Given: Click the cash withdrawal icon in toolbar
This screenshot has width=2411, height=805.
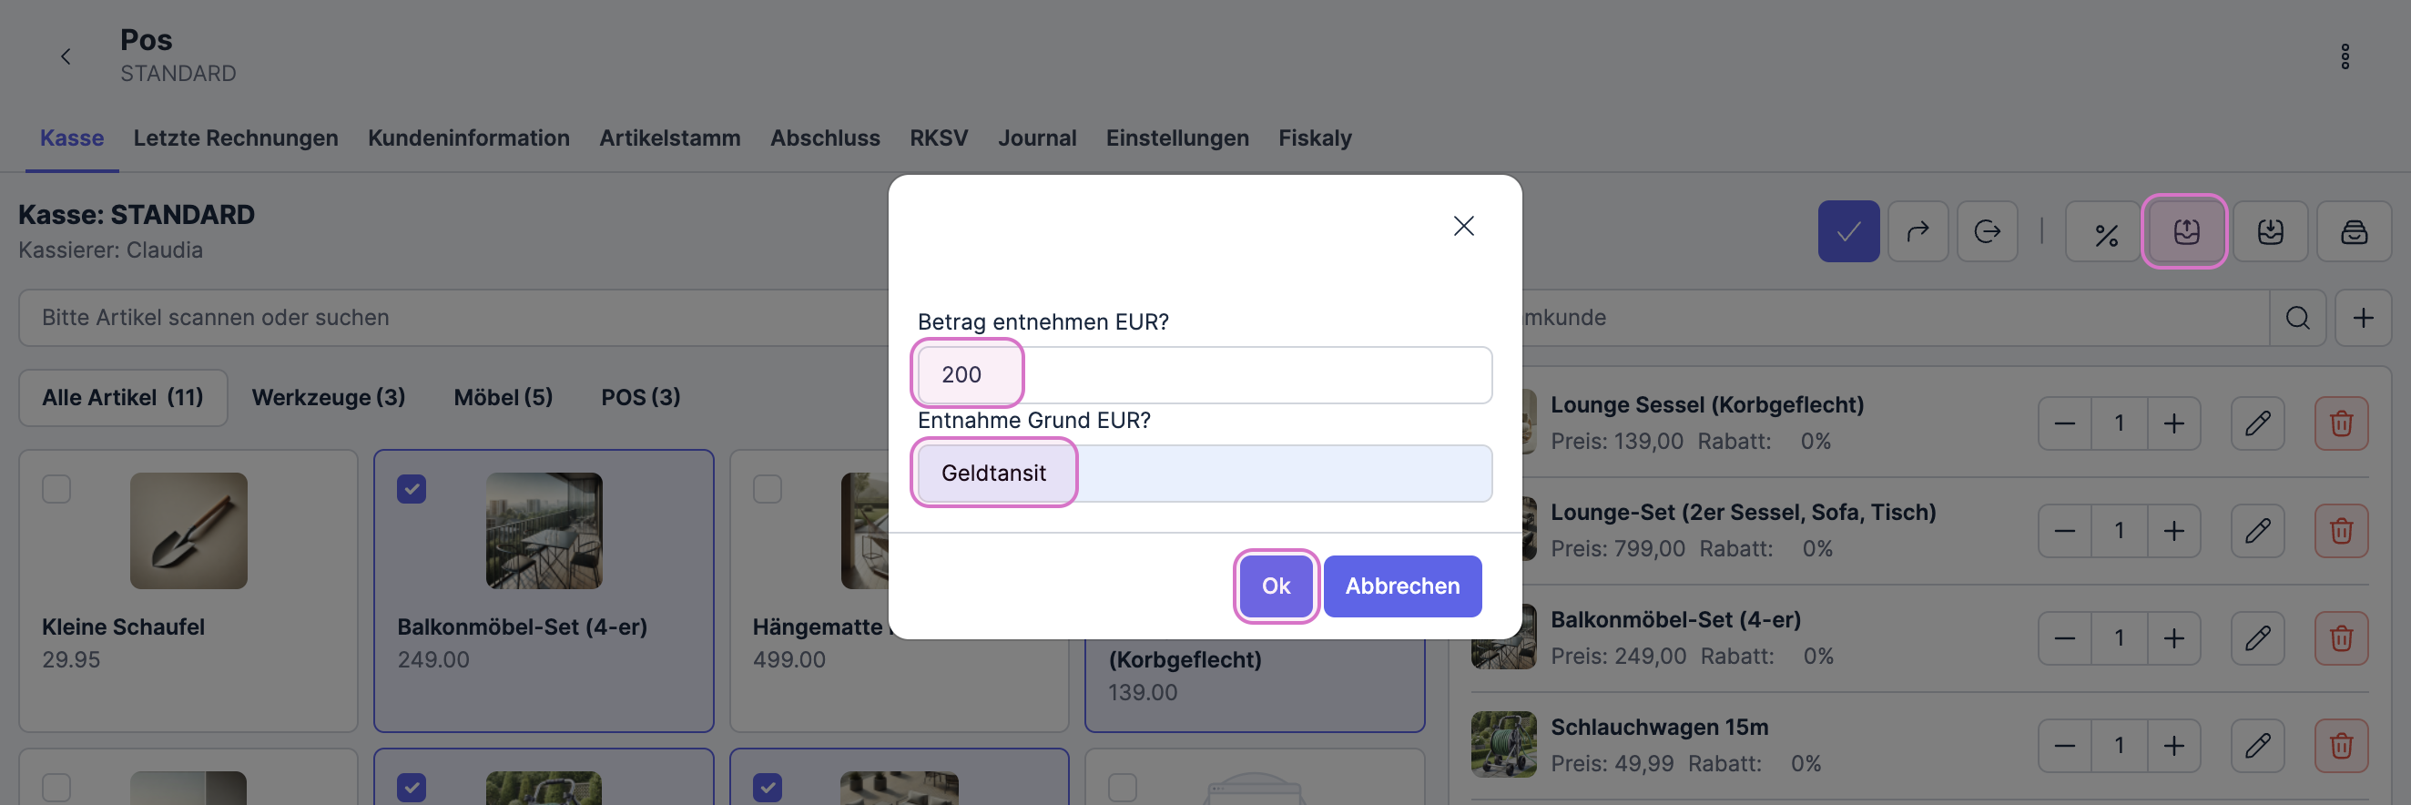Looking at the screenshot, I should tap(2185, 231).
